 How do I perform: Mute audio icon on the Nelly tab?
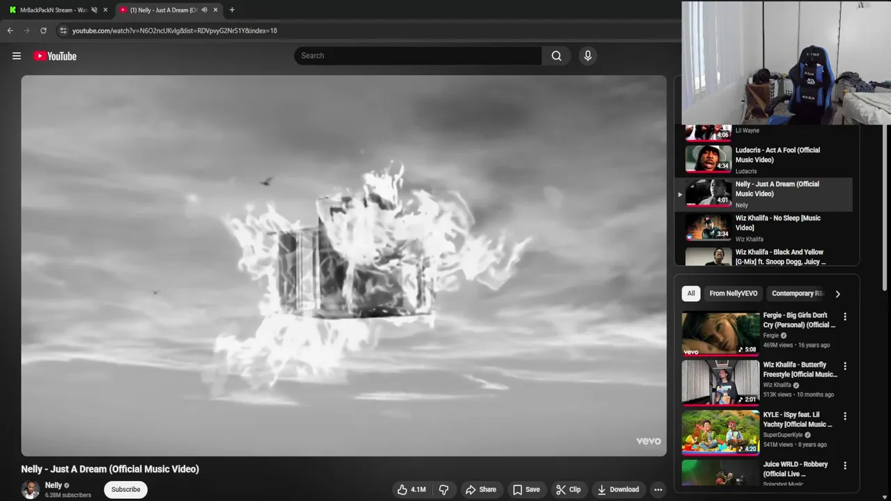point(204,10)
